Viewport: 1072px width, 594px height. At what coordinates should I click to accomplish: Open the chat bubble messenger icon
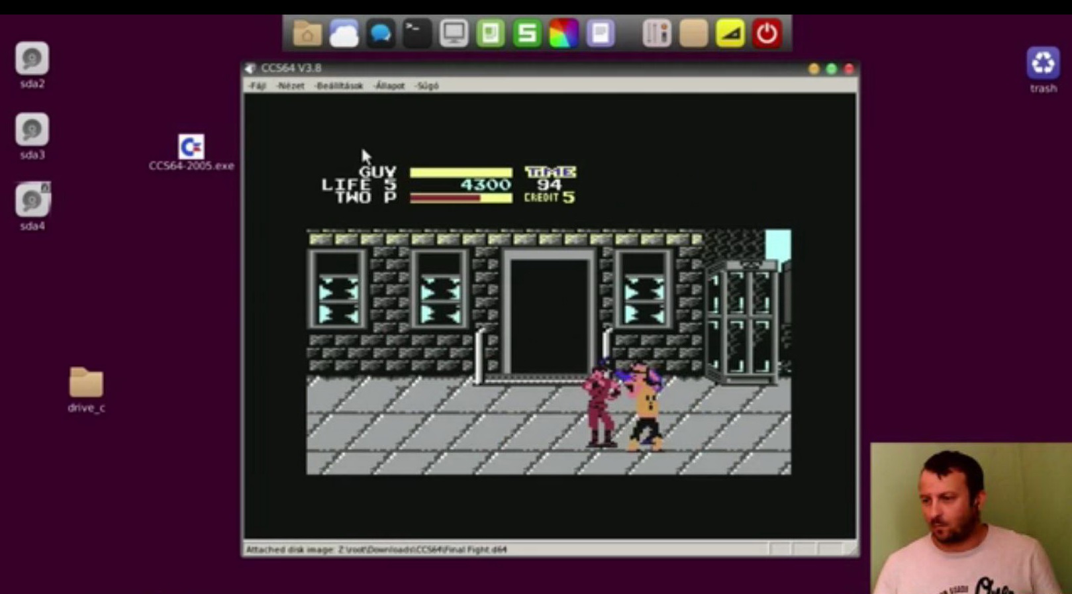[x=381, y=34]
